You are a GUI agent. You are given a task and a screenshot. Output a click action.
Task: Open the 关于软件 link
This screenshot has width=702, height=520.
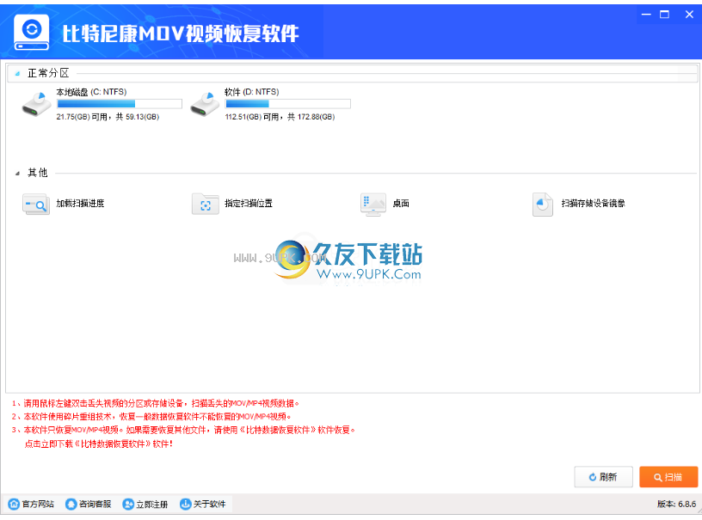210,505
